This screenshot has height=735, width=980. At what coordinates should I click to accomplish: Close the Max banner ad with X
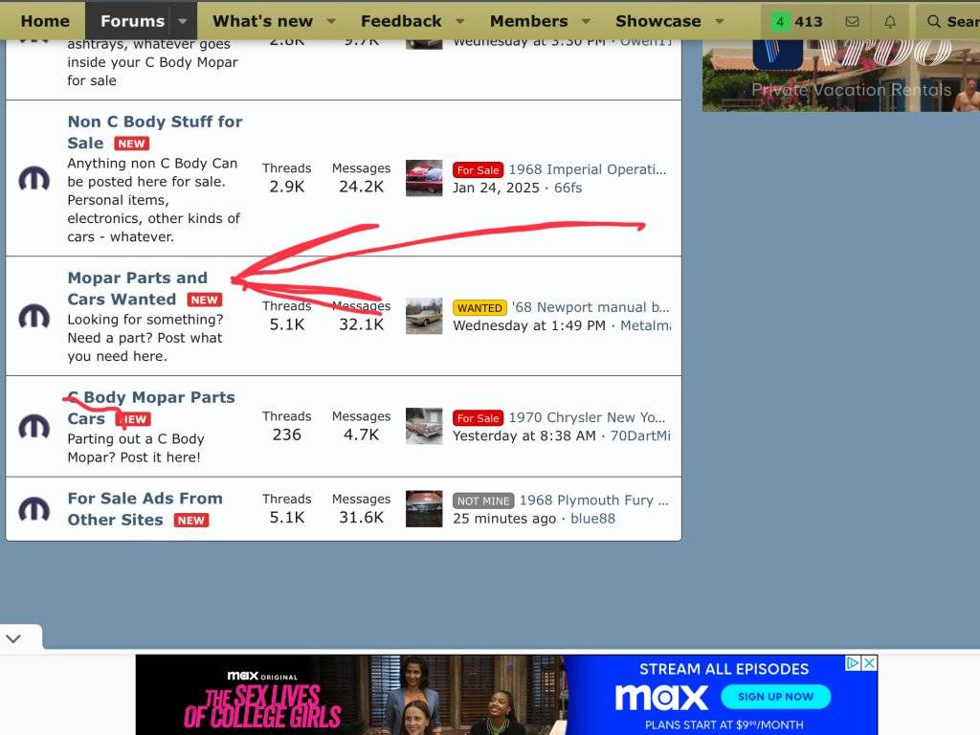tap(869, 663)
